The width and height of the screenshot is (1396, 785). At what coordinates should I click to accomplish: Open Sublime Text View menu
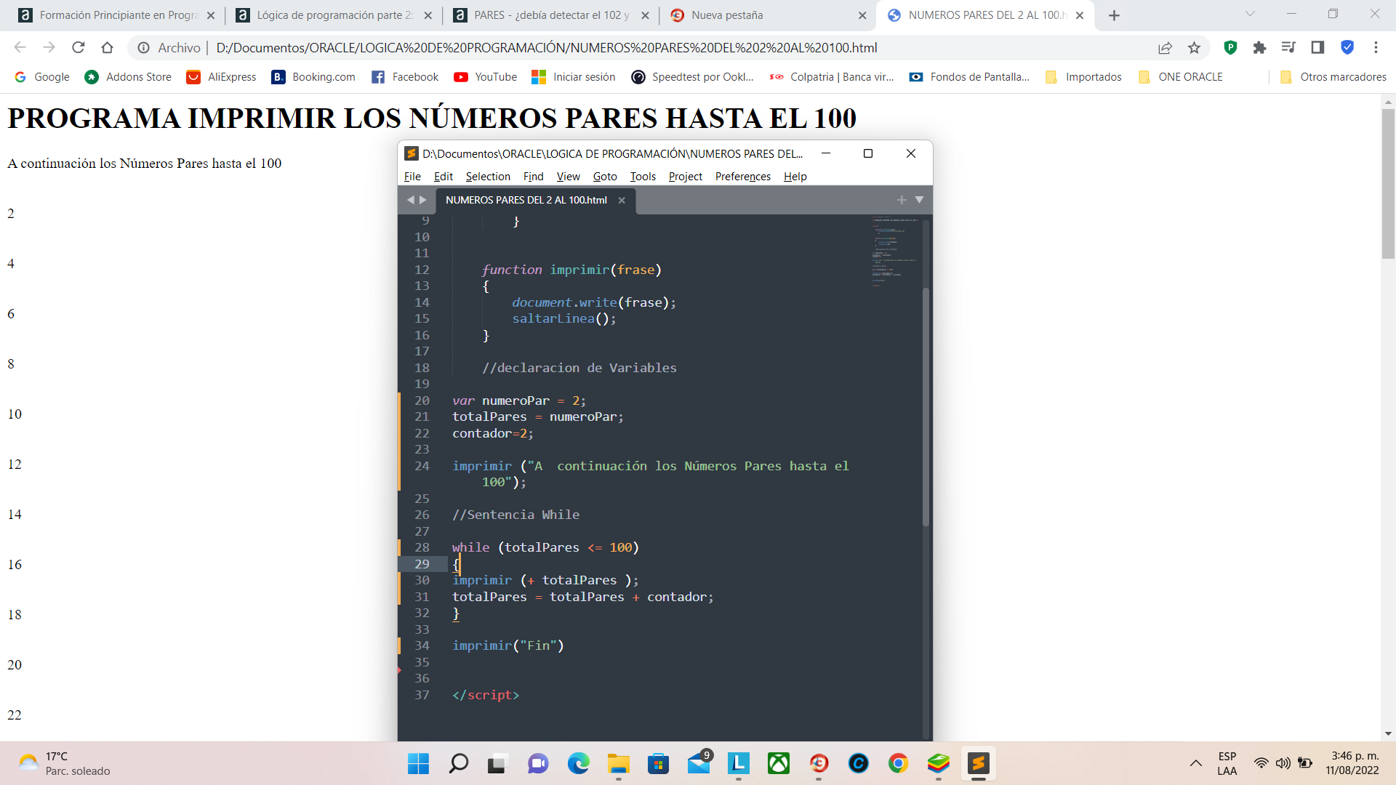coord(568,177)
